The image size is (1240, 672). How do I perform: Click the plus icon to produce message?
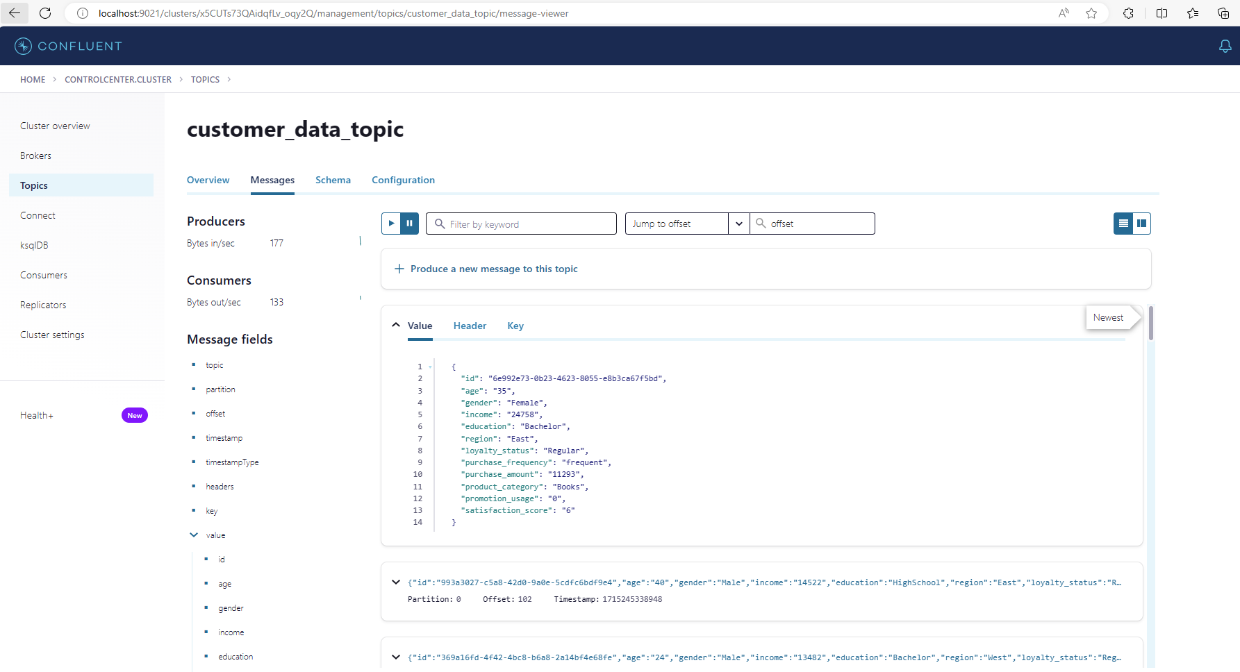coord(399,269)
